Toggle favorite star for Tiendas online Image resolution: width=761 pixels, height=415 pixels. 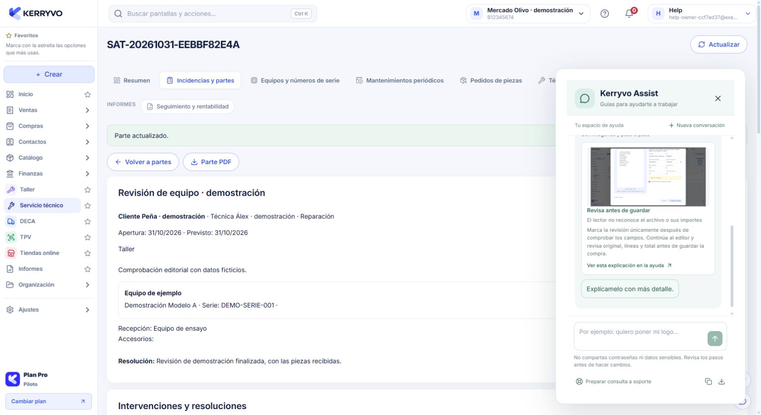tap(87, 253)
